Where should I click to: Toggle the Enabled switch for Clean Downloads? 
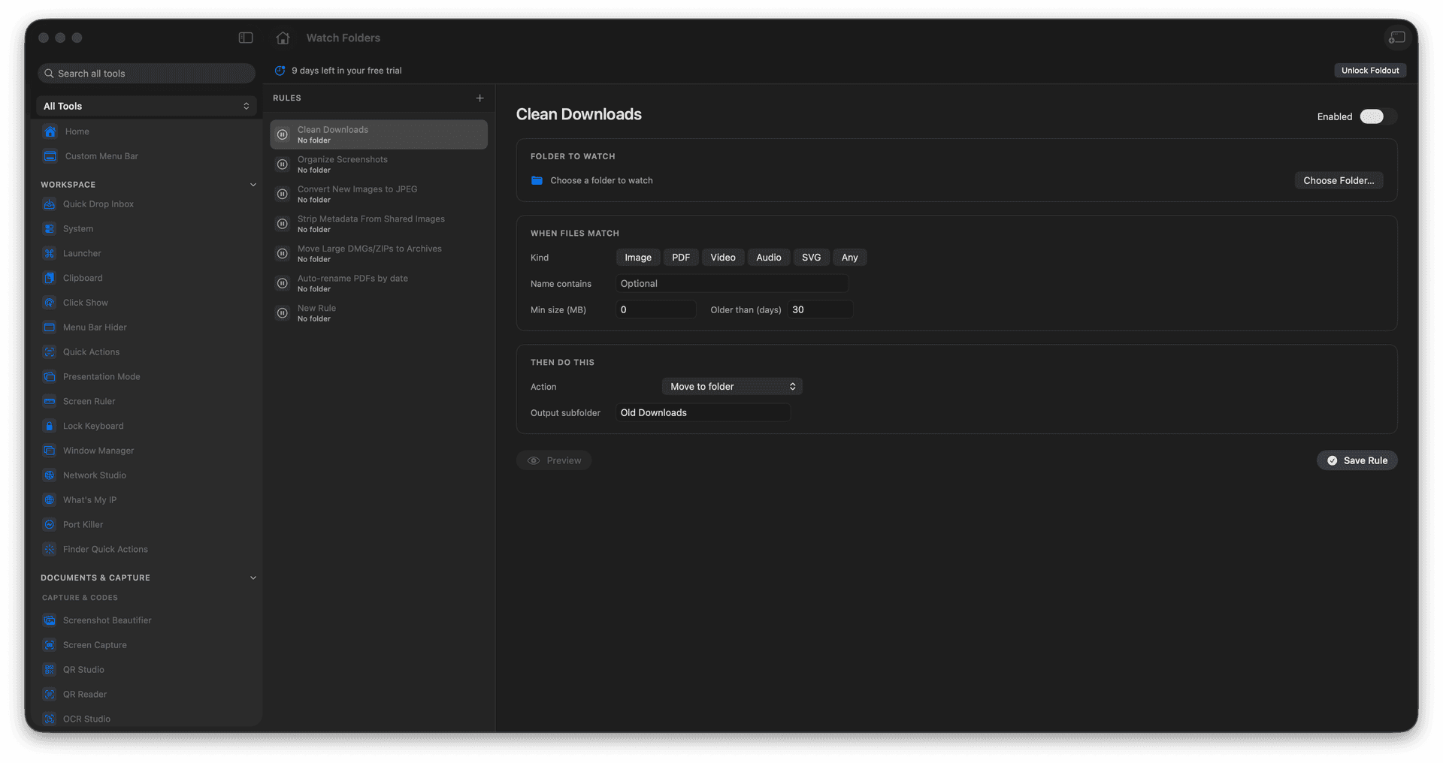tap(1378, 116)
